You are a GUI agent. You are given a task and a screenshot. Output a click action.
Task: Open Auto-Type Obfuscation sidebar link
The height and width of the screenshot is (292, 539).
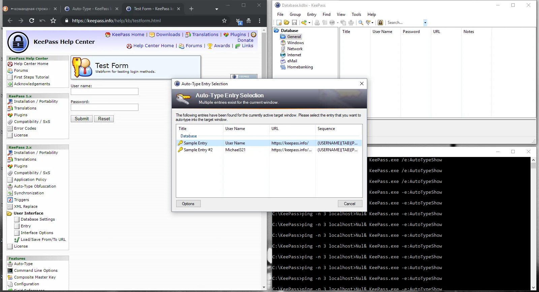35,186
